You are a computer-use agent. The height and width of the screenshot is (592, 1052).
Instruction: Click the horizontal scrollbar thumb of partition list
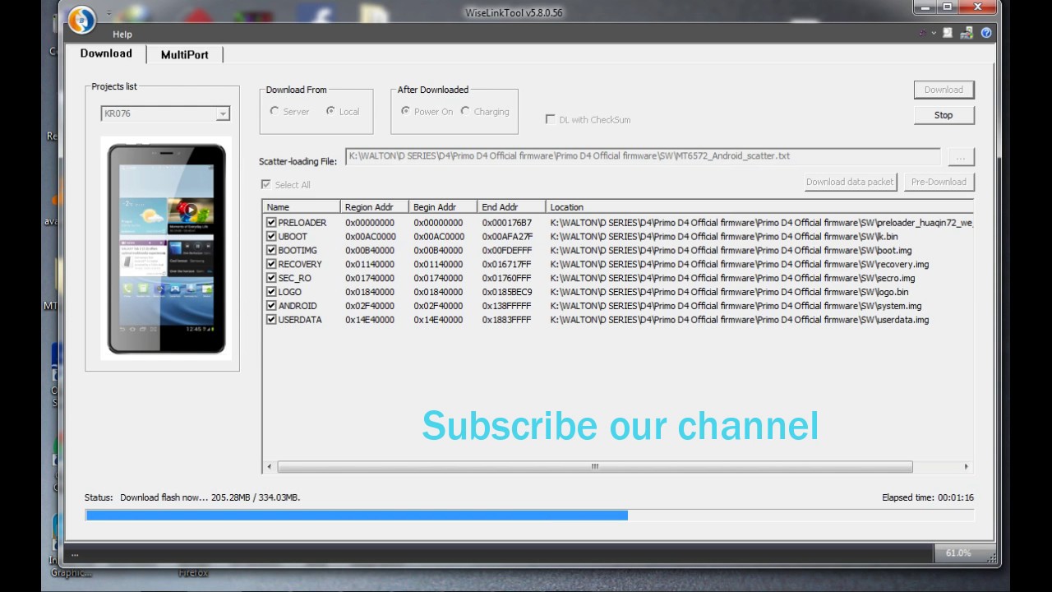595,467
